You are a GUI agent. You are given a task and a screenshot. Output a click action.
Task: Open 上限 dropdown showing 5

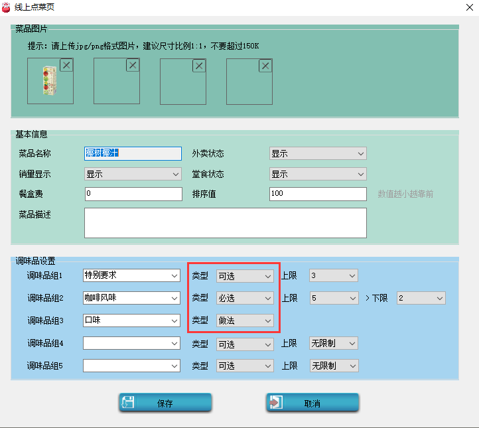click(x=334, y=298)
